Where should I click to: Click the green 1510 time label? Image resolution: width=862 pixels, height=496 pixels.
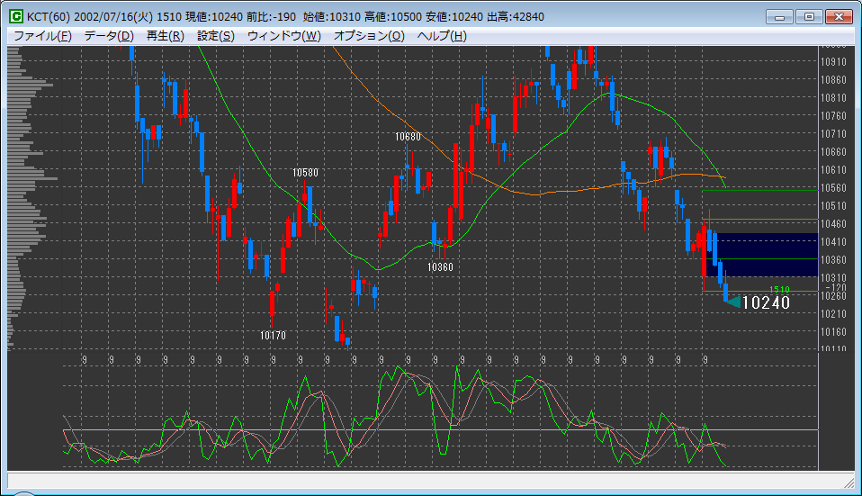coord(779,289)
